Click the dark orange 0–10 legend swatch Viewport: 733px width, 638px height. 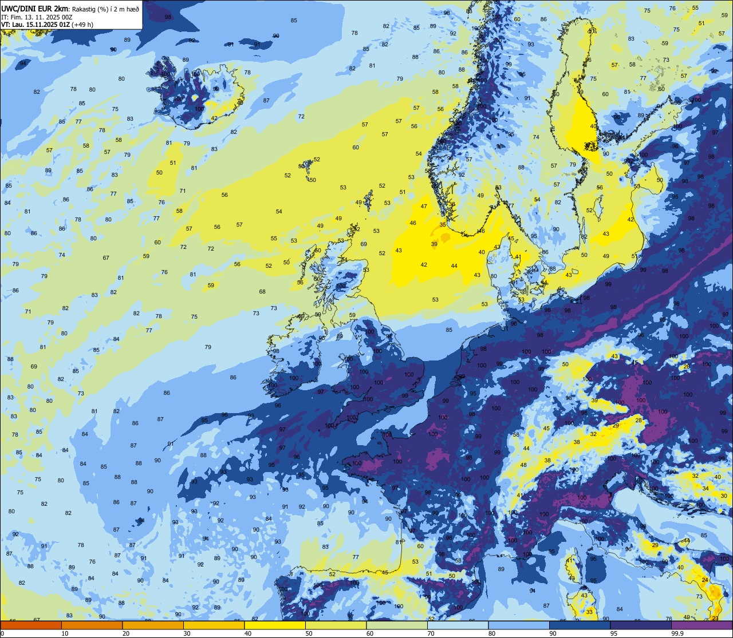coord(31,625)
